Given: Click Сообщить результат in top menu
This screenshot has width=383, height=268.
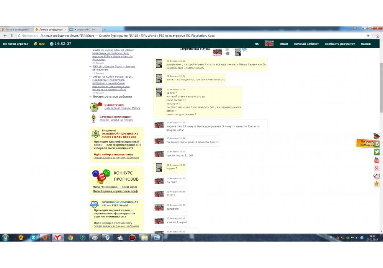Looking at the screenshot, I should 340,44.
